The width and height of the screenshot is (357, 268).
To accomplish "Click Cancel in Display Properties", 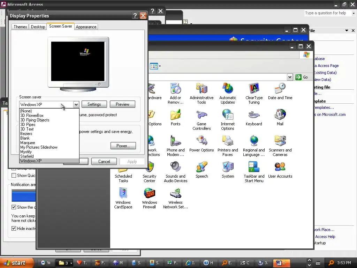I will click(104, 161).
